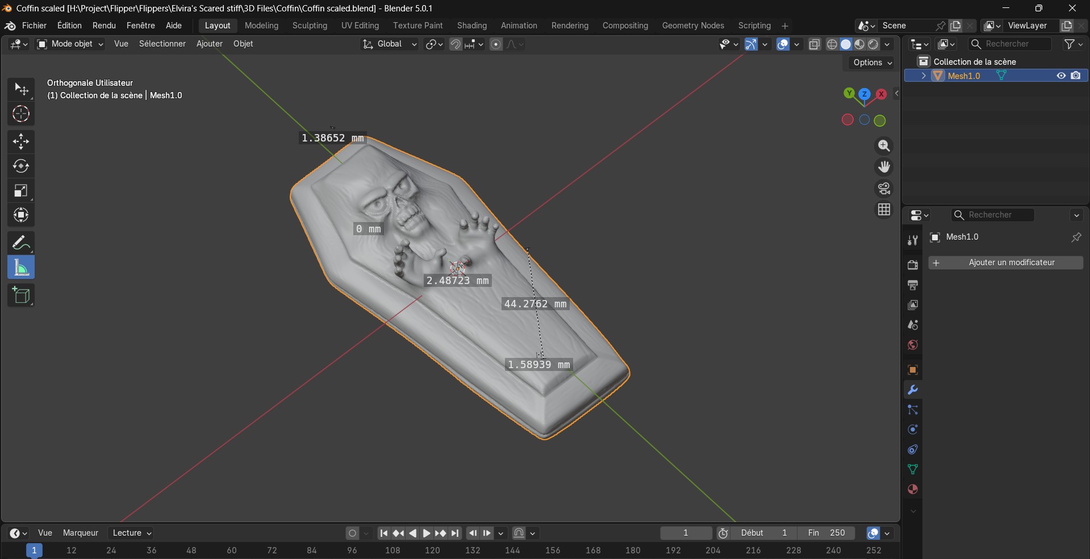Open the Mode objet dropdown
This screenshot has height=559, width=1090.
[70, 44]
